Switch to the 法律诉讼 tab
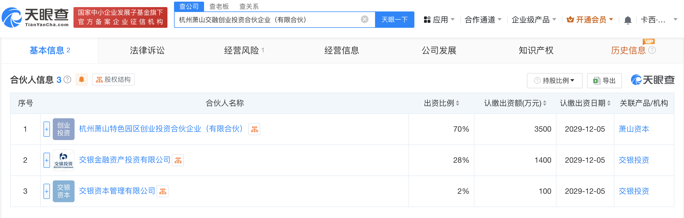Viewport: 684px width, 218px height. click(147, 50)
